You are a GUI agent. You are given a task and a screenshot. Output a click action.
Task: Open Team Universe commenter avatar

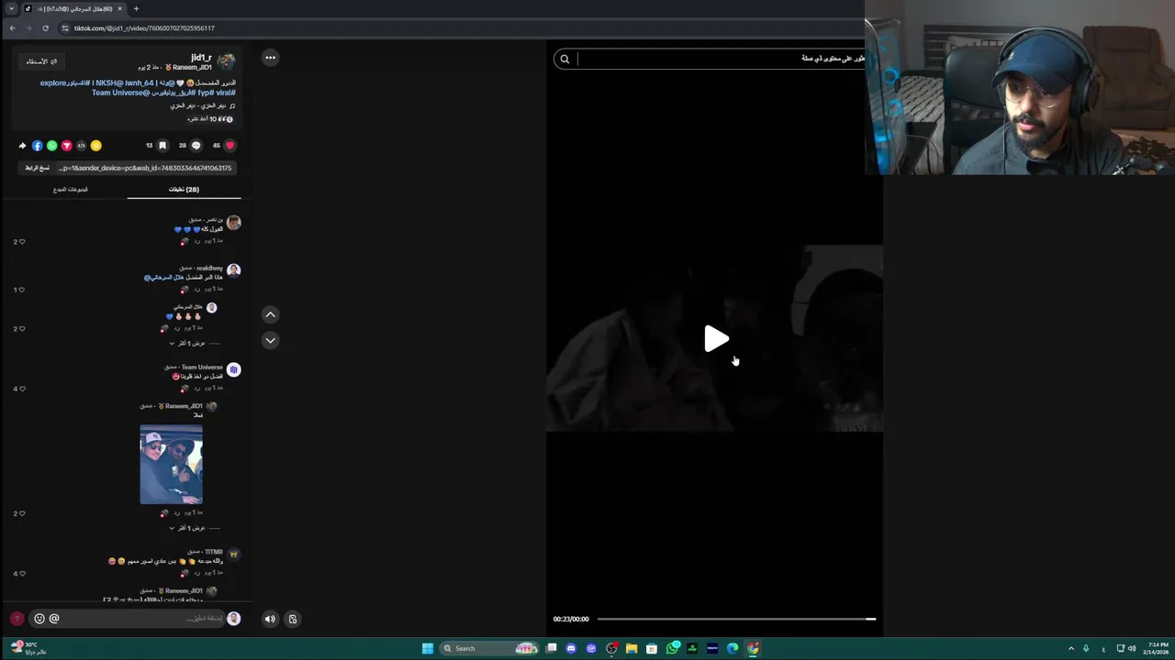[x=234, y=369]
